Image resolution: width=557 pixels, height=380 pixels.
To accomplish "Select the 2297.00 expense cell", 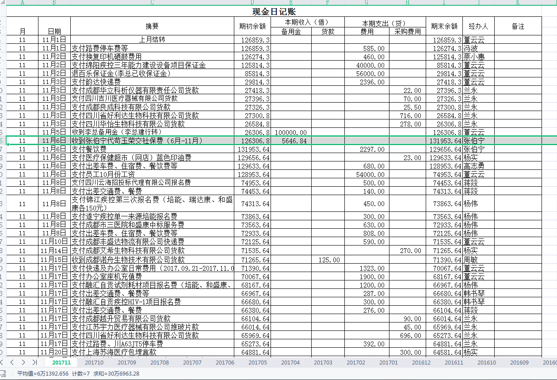I will click(x=367, y=149).
